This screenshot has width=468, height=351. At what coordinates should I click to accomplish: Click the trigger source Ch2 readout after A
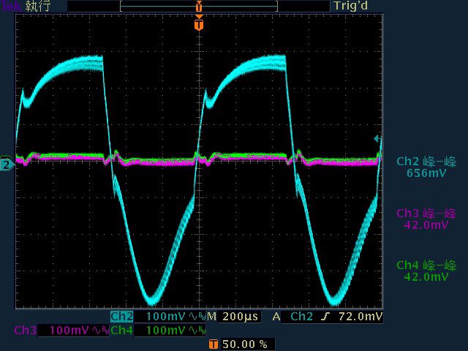coord(301,317)
